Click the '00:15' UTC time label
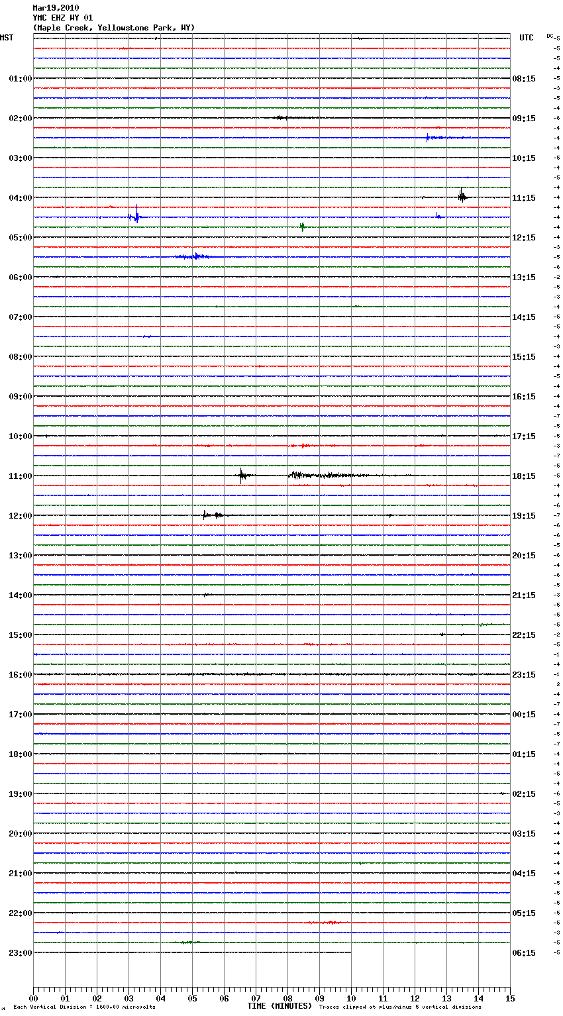The height and width of the screenshot is (1016, 563). (524, 715)
